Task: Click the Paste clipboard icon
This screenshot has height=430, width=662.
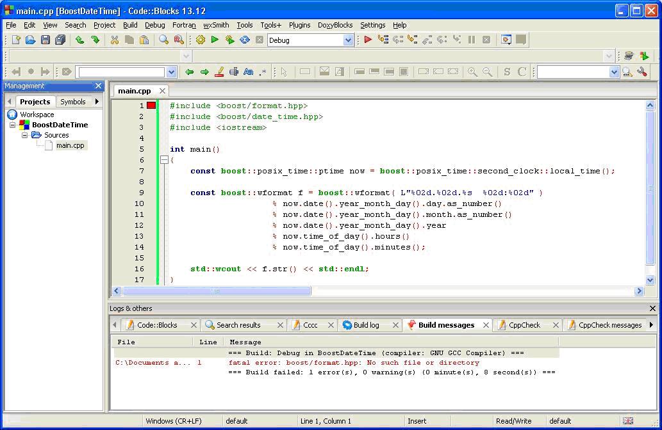Action: click(144, 40)
